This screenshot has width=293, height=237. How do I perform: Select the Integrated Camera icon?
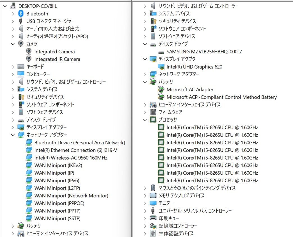click(x=29, y=52)
